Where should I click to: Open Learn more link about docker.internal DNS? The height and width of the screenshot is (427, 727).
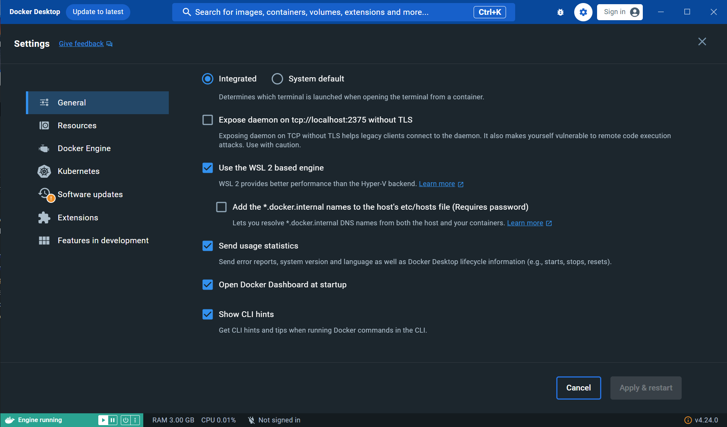[525, 223]
